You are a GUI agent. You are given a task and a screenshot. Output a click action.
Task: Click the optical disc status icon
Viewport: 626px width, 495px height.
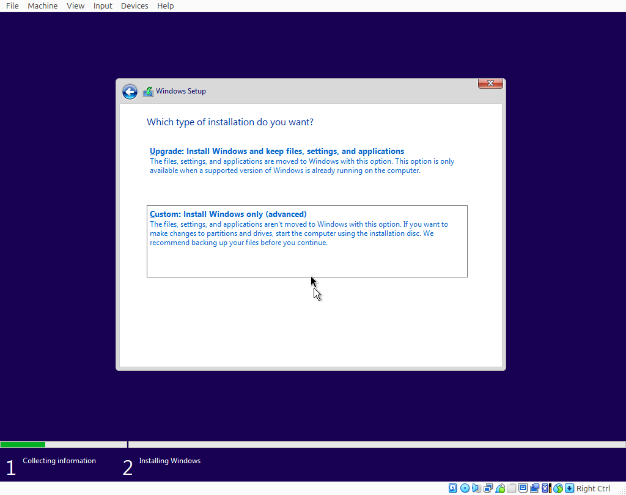point(465,488)
